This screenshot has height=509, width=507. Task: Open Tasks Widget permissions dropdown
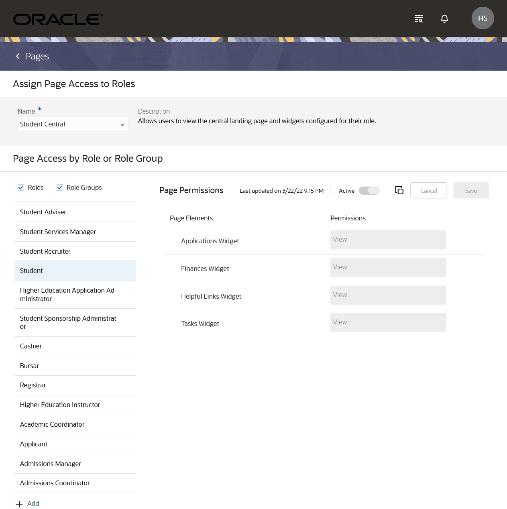388,322
